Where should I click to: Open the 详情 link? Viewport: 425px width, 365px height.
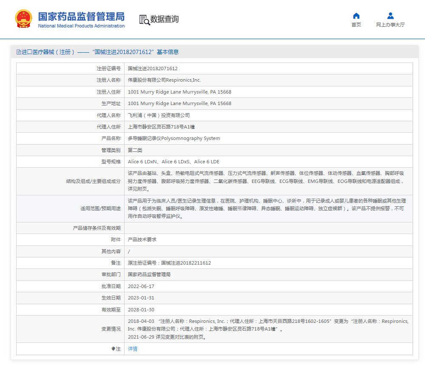133,349
